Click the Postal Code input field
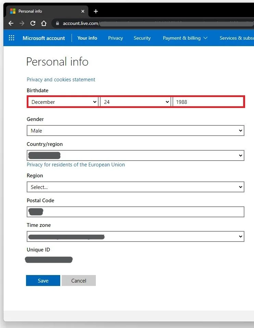Viewport: 254px width, 328px height. [x=135, y=212]
